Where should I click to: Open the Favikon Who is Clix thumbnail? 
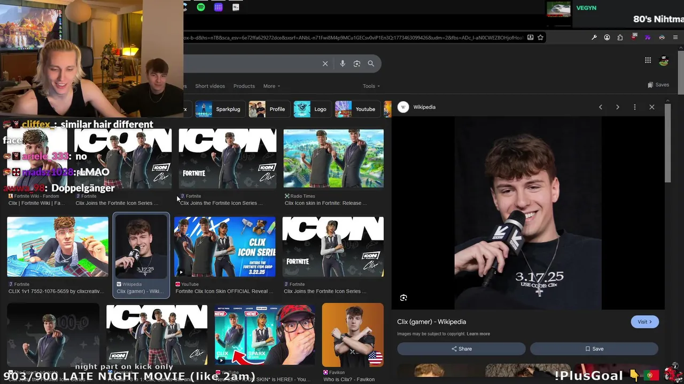click(x=353, y=334)
